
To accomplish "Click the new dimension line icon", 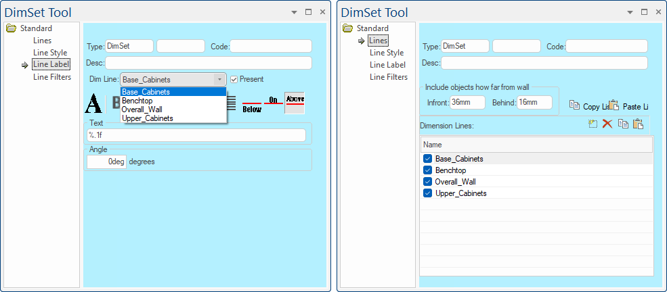I will click(593, 124).
